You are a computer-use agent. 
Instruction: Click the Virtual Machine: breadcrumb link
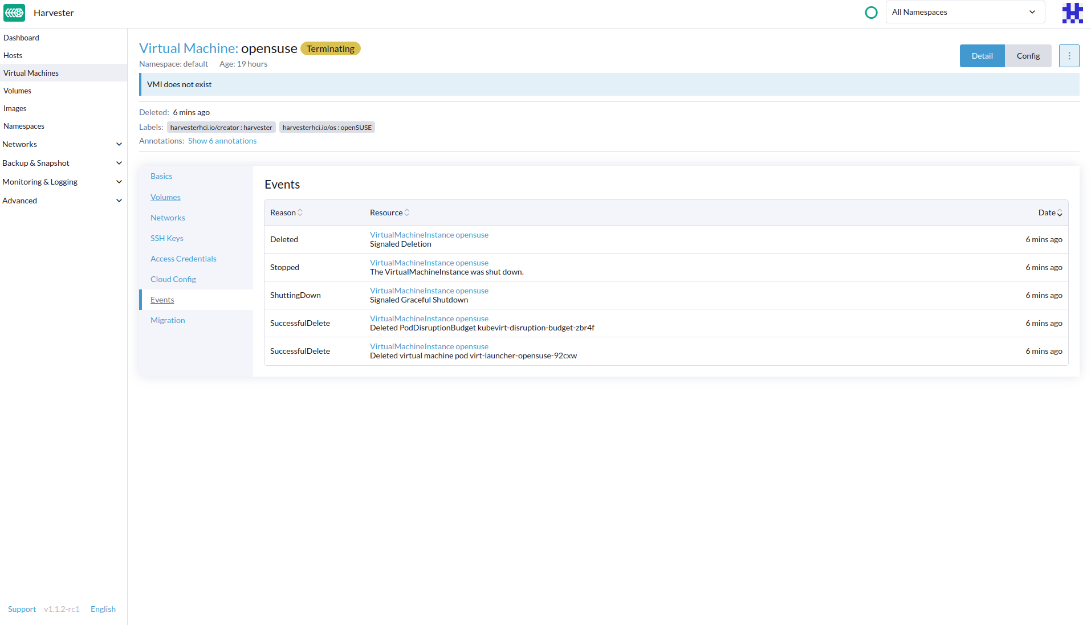pos(189,48)
